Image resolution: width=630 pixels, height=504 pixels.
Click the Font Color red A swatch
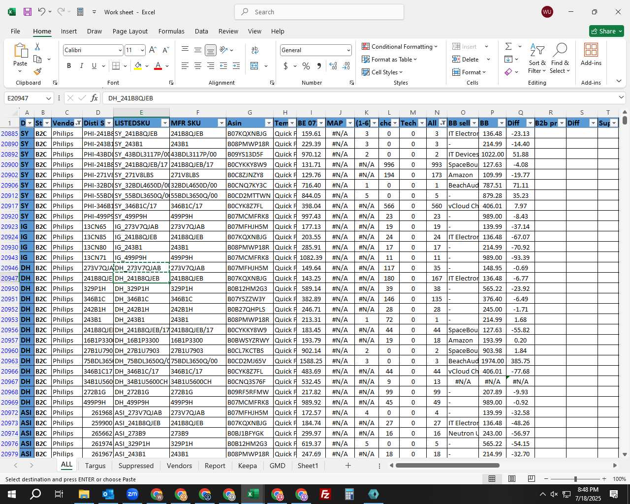point(158,66)
